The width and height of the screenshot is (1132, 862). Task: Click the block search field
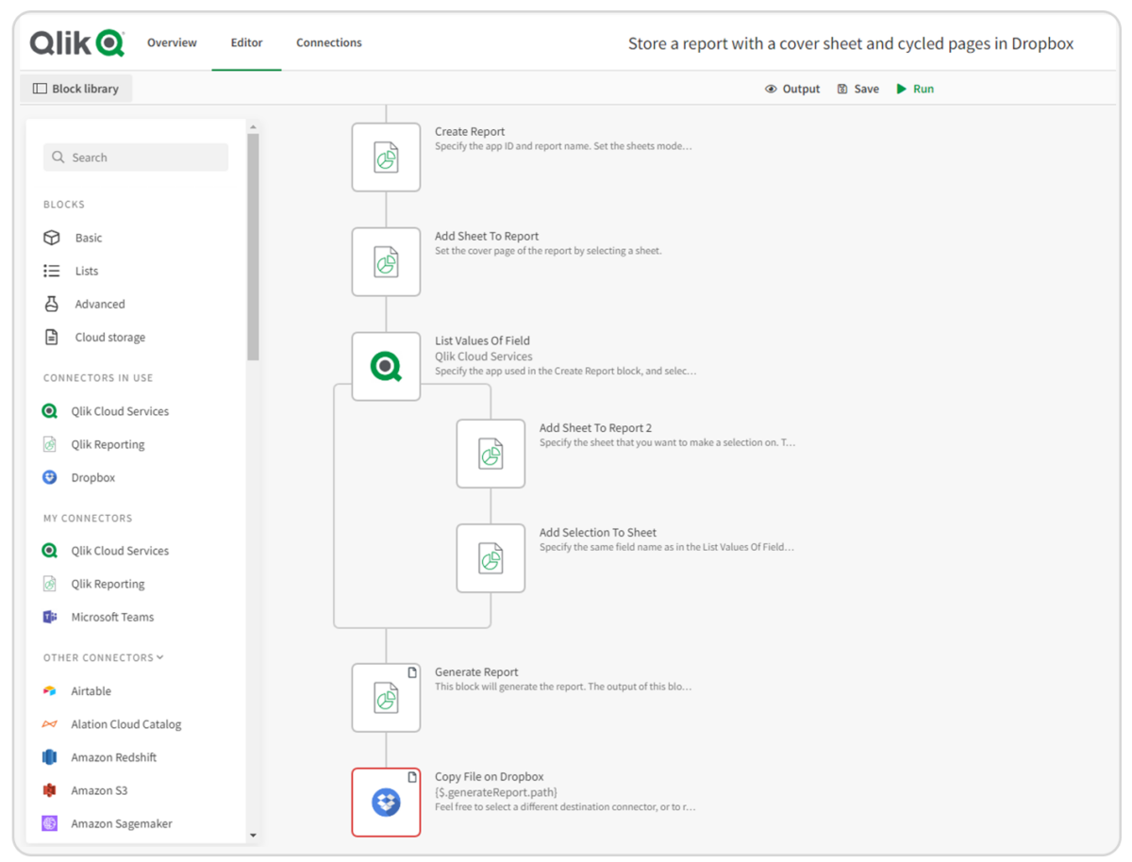point(135,157)
